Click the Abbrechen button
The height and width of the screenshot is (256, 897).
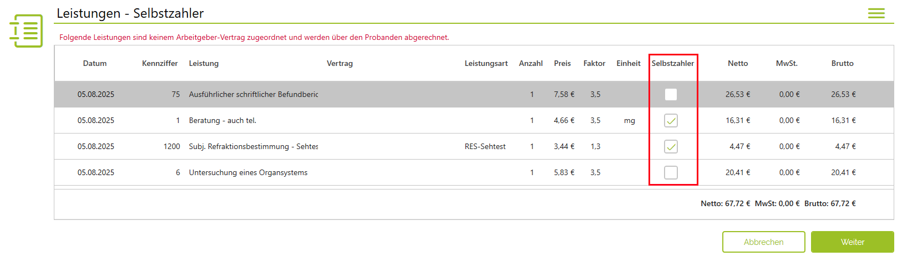click(x=763, y=242)
